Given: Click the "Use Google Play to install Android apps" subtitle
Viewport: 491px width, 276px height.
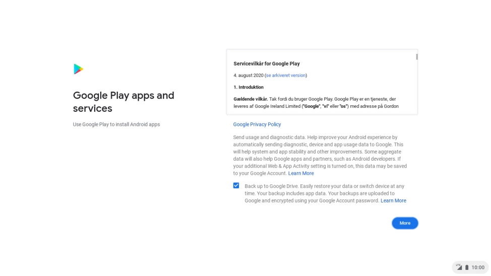Looking at the screenshot, I should point(116,124).
